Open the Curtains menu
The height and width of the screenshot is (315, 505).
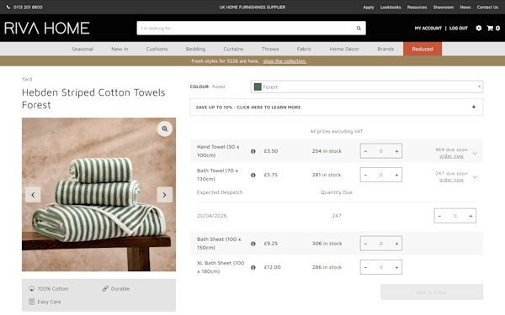[233, 49]
